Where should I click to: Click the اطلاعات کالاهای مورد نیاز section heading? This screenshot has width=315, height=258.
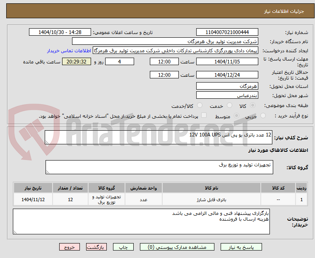278,150
